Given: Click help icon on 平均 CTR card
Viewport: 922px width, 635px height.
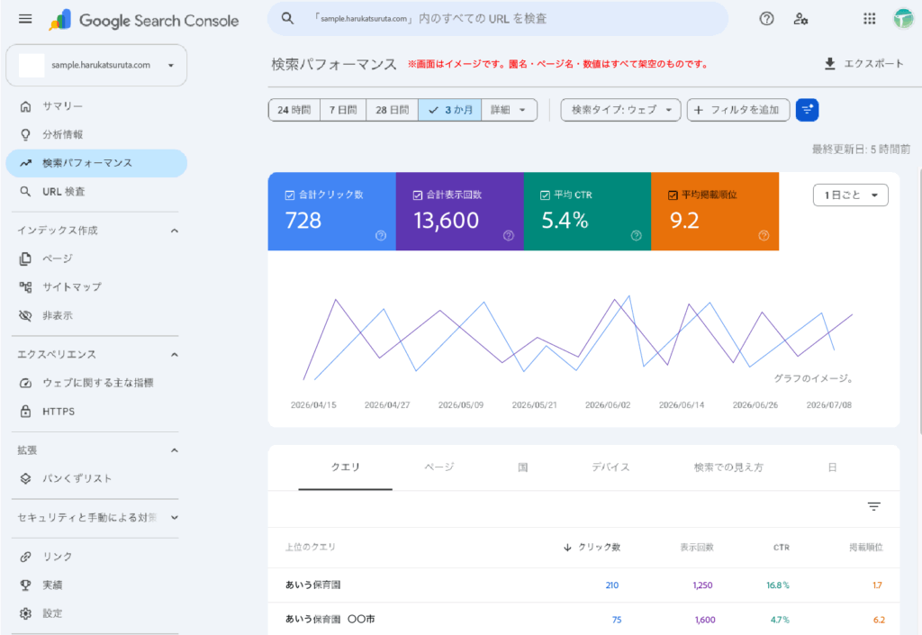Looking at the screenshot, I should [637, 236].
